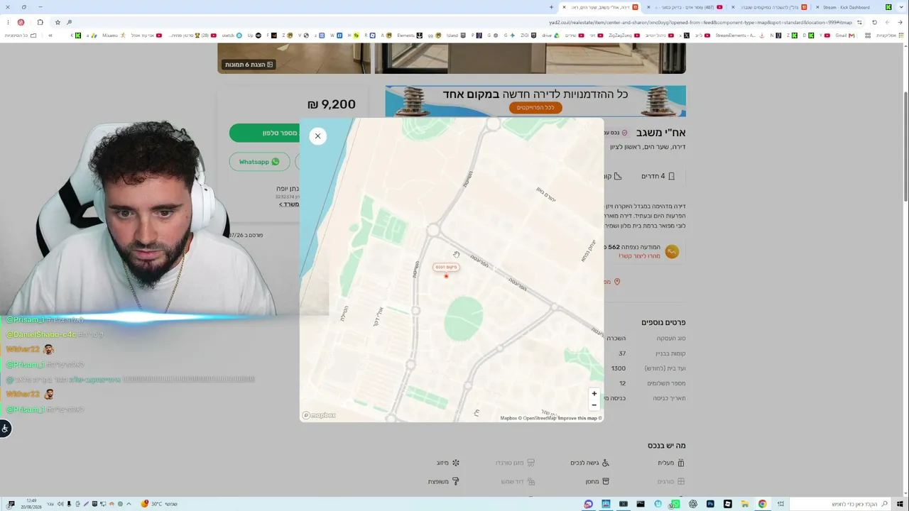909x511 pixels.
Task: Click the orange views trend icon
Action: pos(672,251)
